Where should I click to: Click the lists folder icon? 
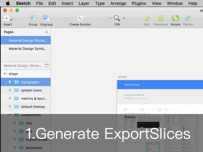21,123
